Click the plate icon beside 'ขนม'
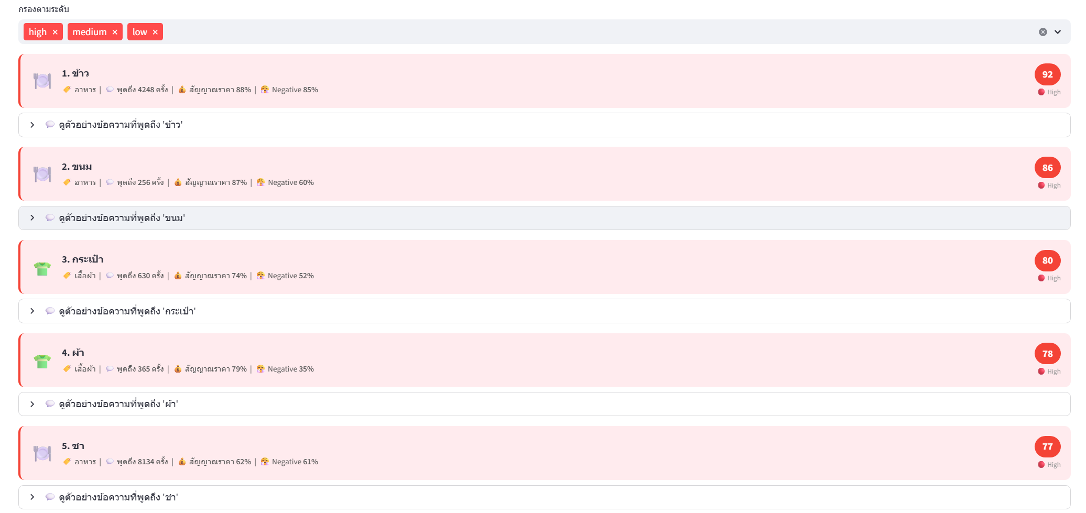1086x513 pixels. click(42, 174)
